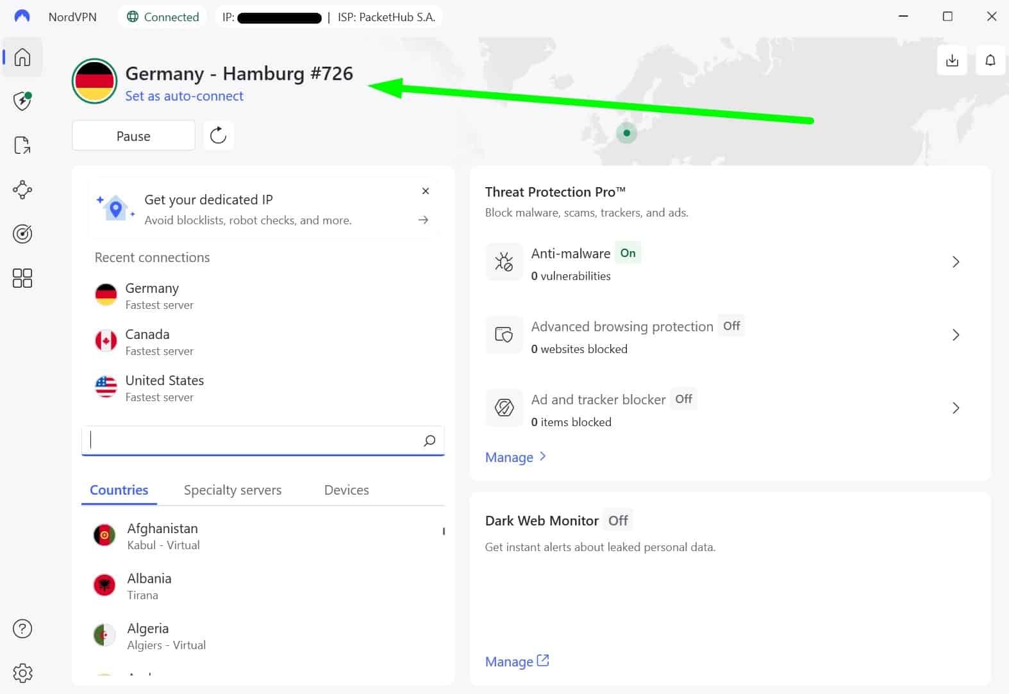Click the United States flag icon
1009x694 pixels.
[106, 387]
